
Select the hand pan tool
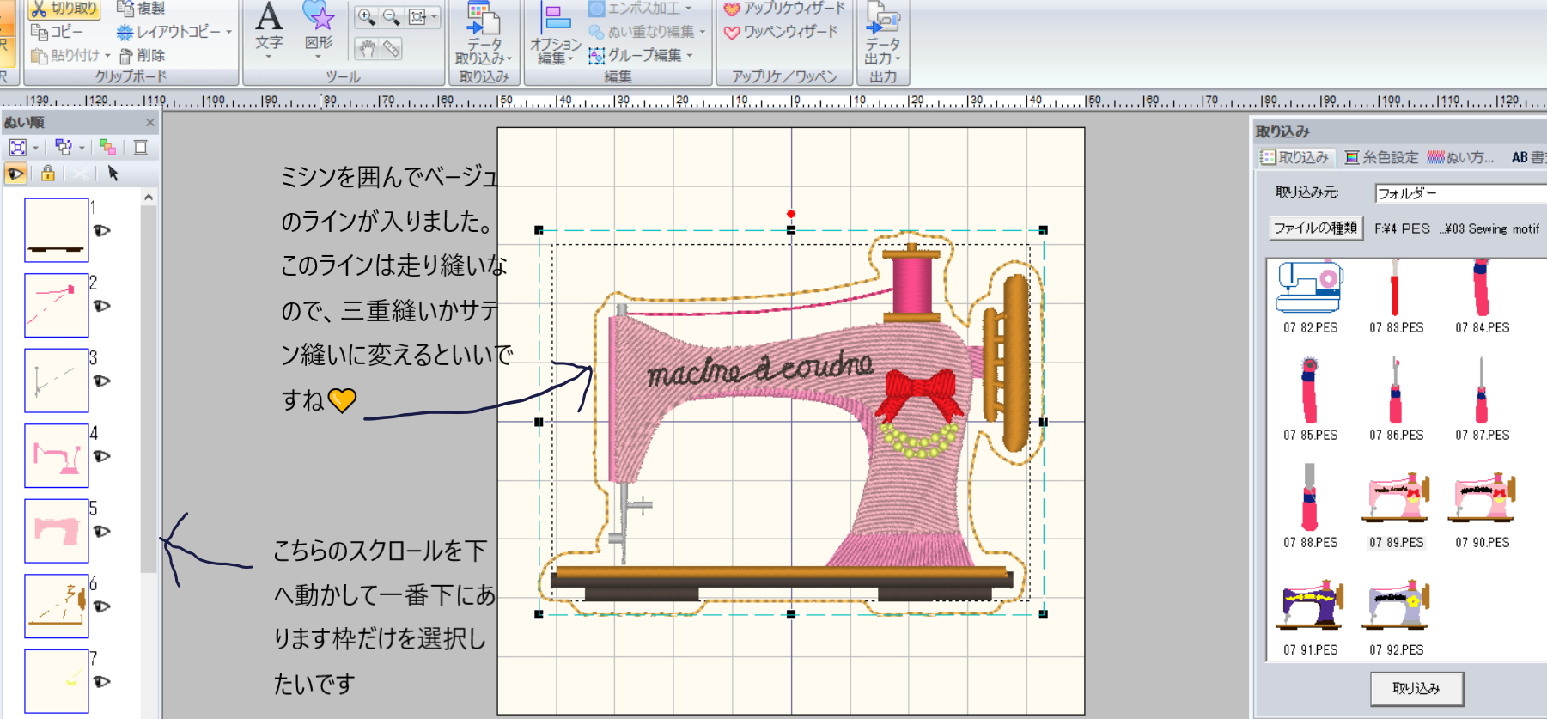366,49
